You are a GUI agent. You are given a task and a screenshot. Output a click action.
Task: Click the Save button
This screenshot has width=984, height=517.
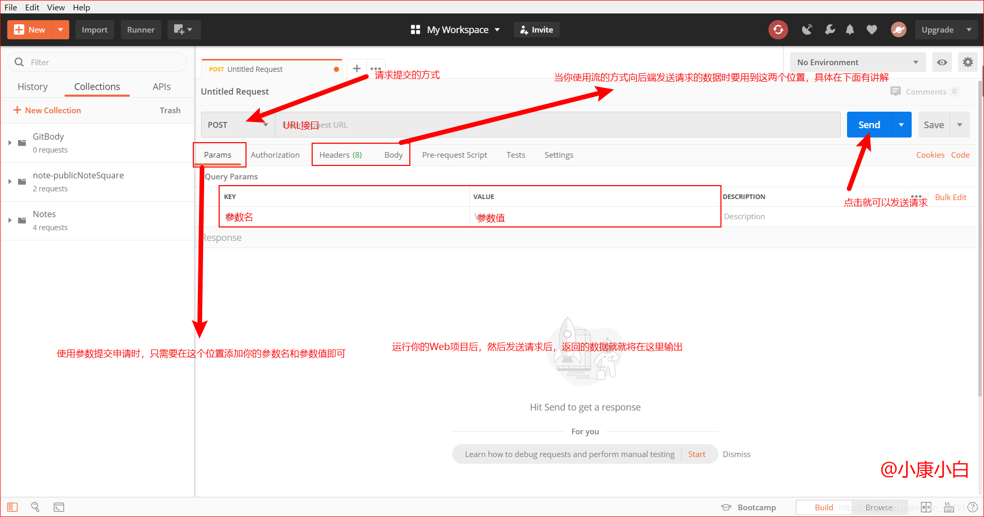point(934,125)
